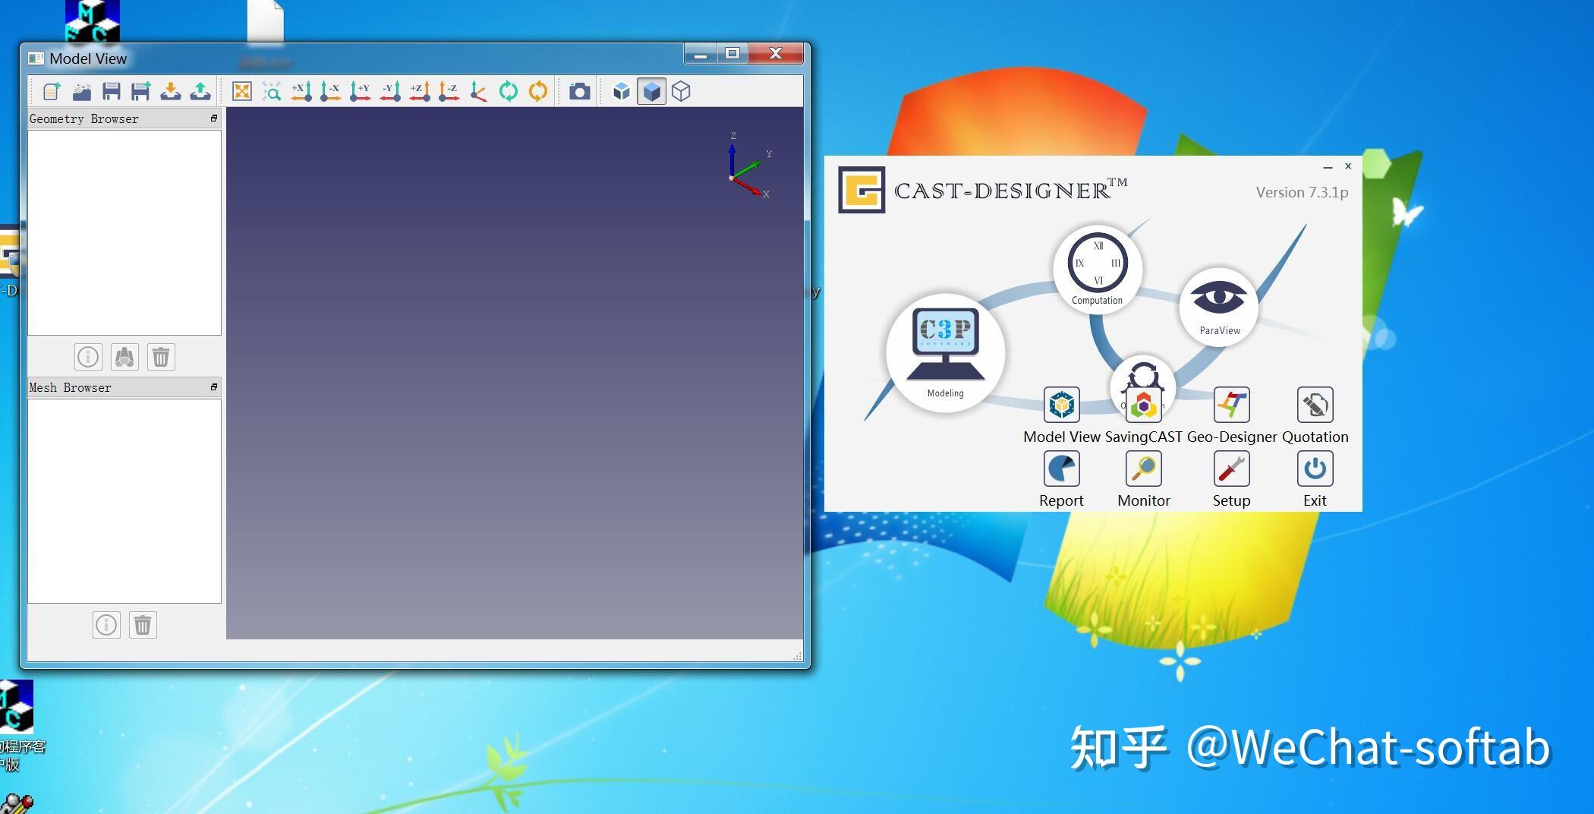Toggle the light-blue display mode cube

pyautogui.click(x=622, y=90)
